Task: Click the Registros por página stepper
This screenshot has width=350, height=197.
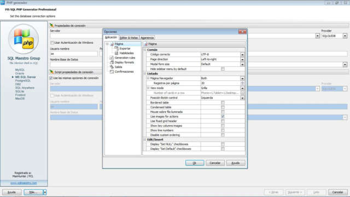Action: pos(242,83)
